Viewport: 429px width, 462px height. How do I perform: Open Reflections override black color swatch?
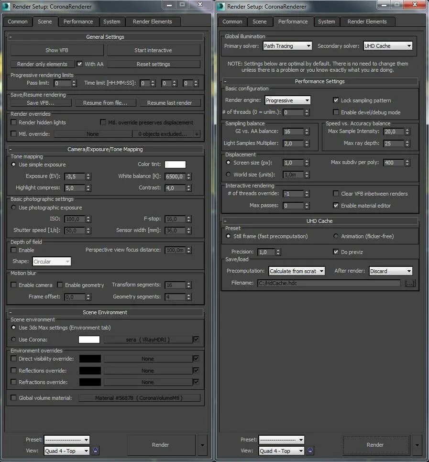click(x=90, y=371)
